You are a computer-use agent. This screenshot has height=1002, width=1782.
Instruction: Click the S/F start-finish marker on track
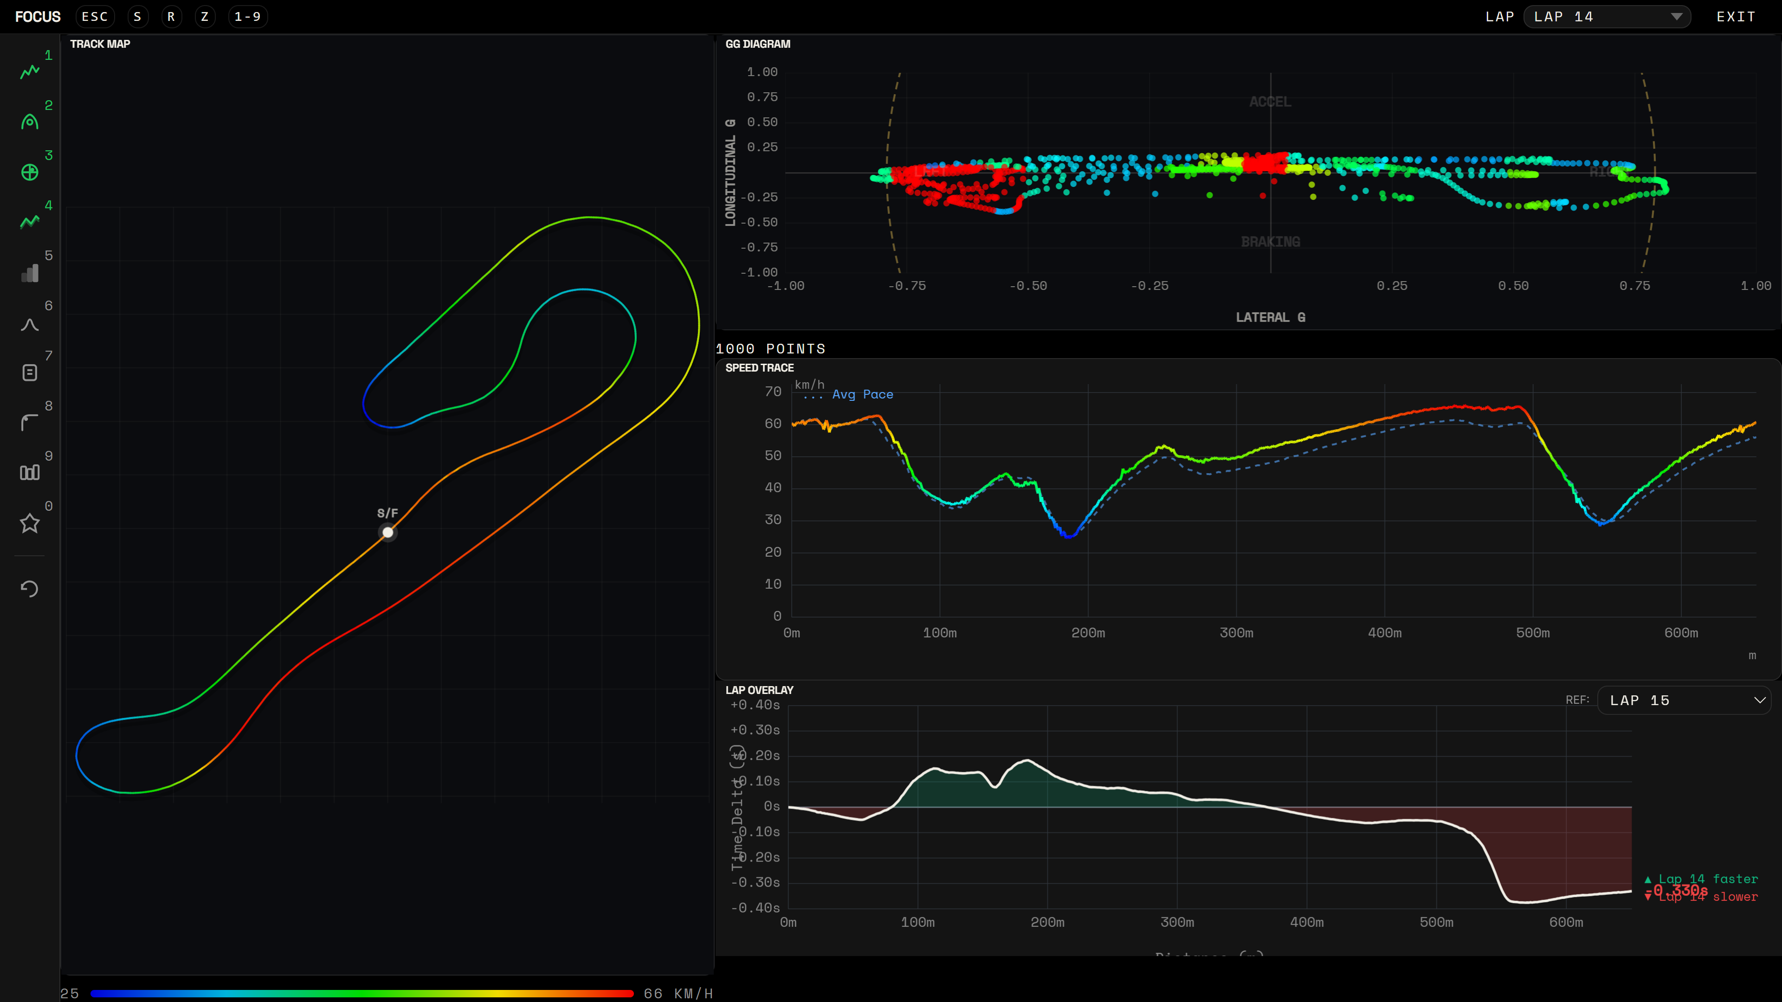[x=388, y=533]
